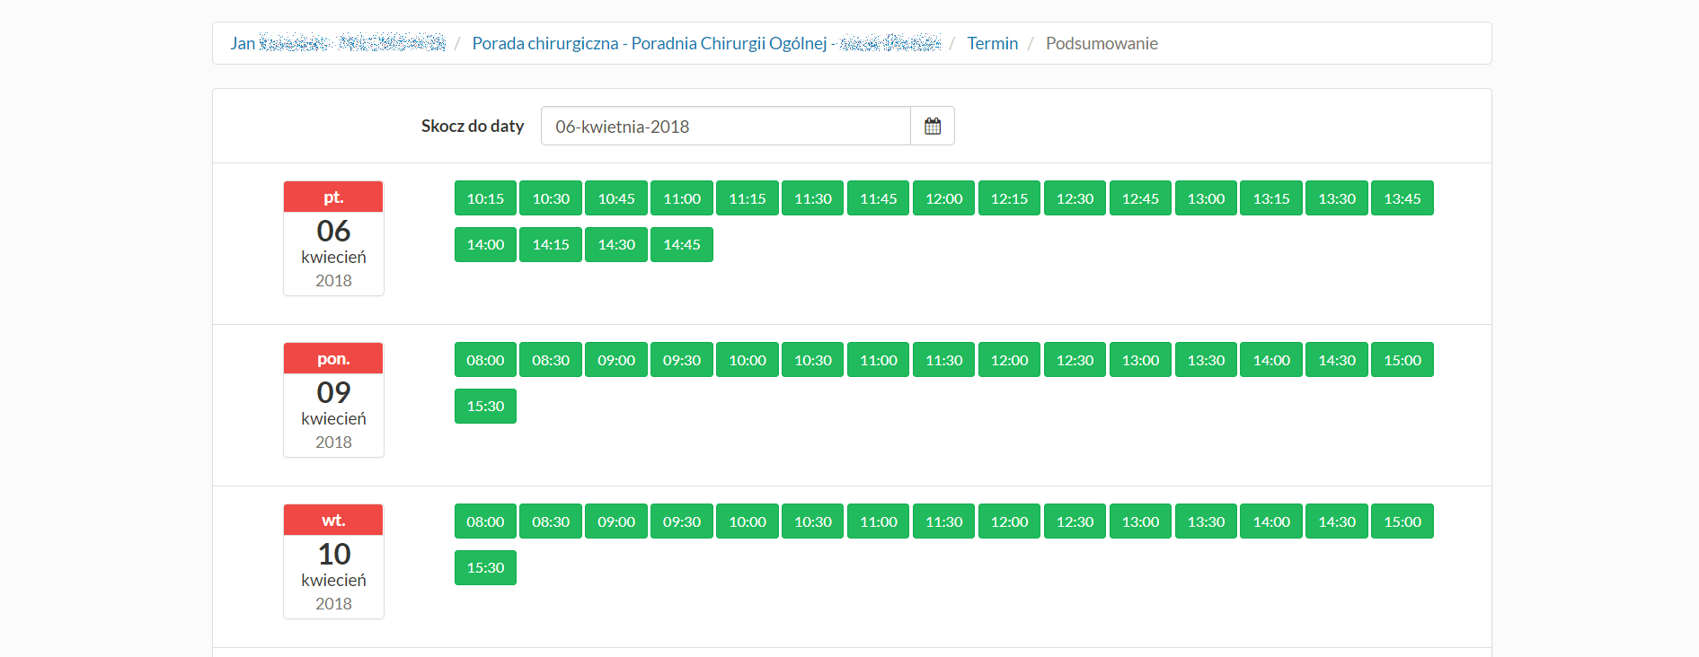Choose 11:00 appointment on Tuesday 10

click(x=878, y=521)
